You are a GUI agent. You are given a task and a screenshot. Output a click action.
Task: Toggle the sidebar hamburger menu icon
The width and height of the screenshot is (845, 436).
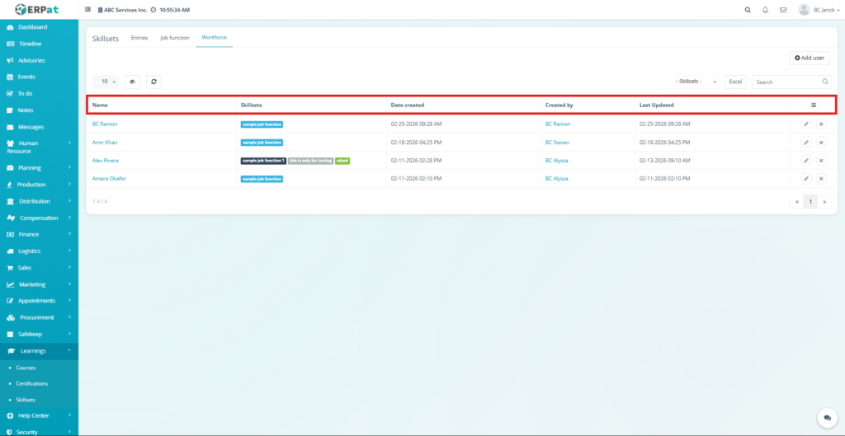(x=88, y=10)
